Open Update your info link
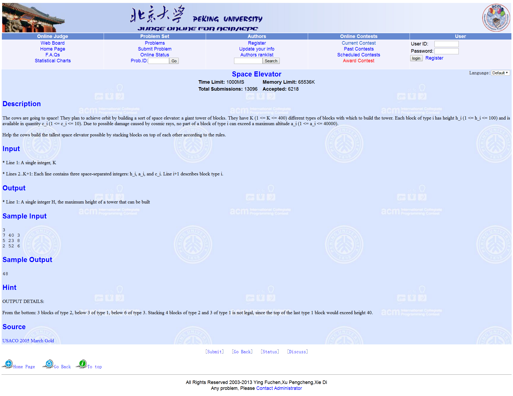This screenshot has height=396, width=513. click(x=257, y=49)
